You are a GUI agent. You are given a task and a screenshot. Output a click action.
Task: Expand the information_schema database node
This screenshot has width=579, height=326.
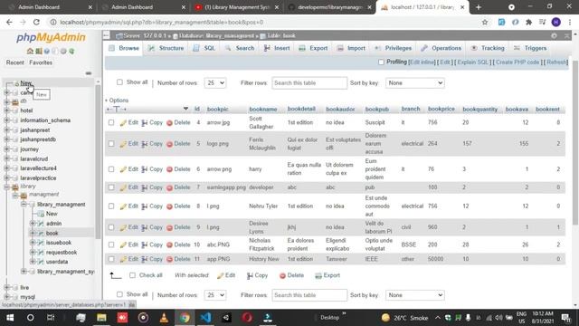(x=6, y=120)
